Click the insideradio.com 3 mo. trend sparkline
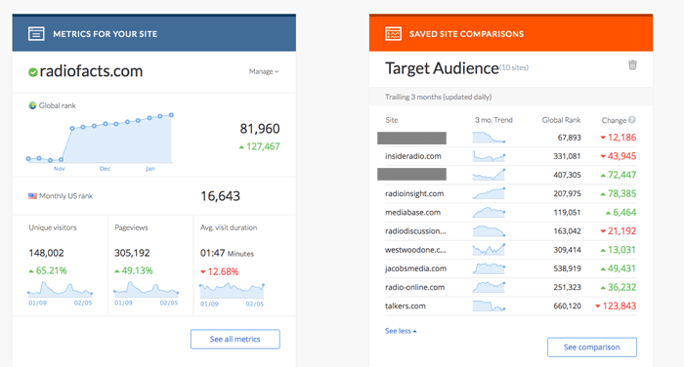This screenshot has width=684, height=367. pos(489,156)
